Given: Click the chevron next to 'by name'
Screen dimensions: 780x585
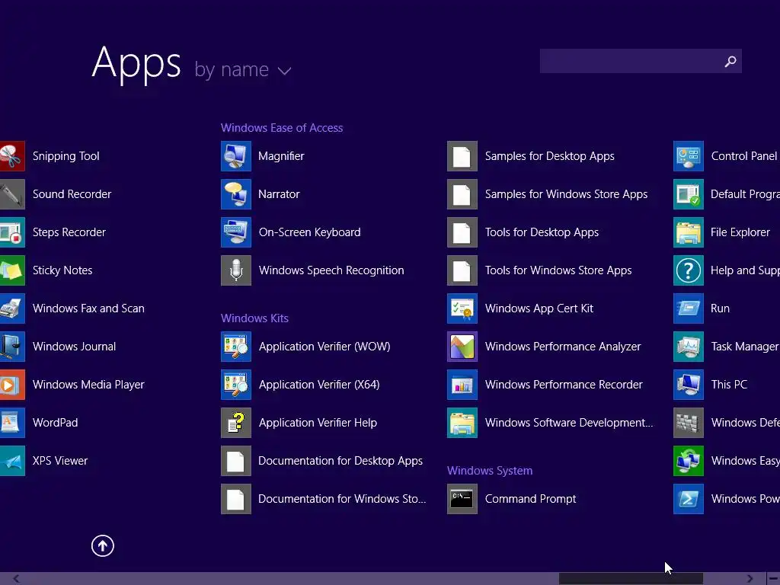Looking at the screenshot, I should point(284,71).
